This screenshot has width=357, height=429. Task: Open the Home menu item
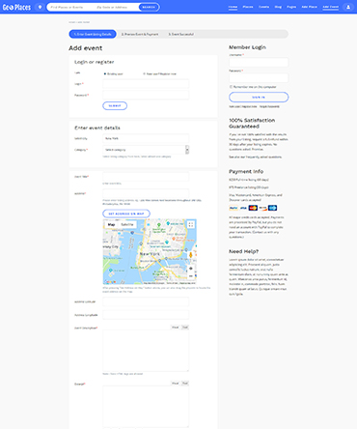[x=233, y=7]
